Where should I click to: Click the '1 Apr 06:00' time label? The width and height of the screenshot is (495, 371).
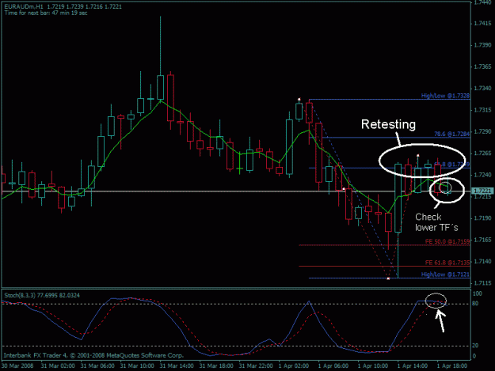[x=333, y=366]
